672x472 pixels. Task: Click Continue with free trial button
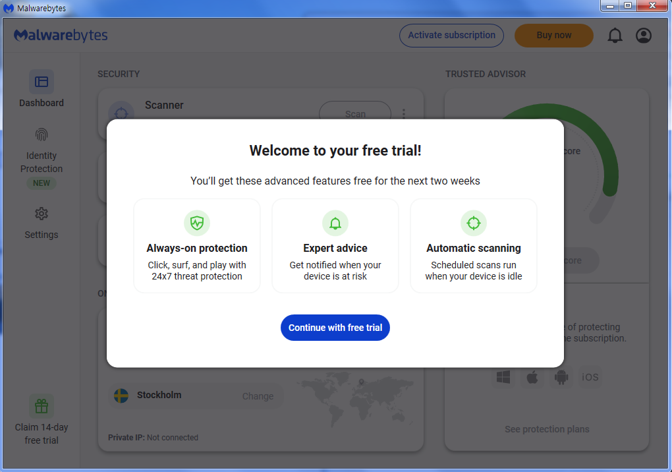[335, 328]
